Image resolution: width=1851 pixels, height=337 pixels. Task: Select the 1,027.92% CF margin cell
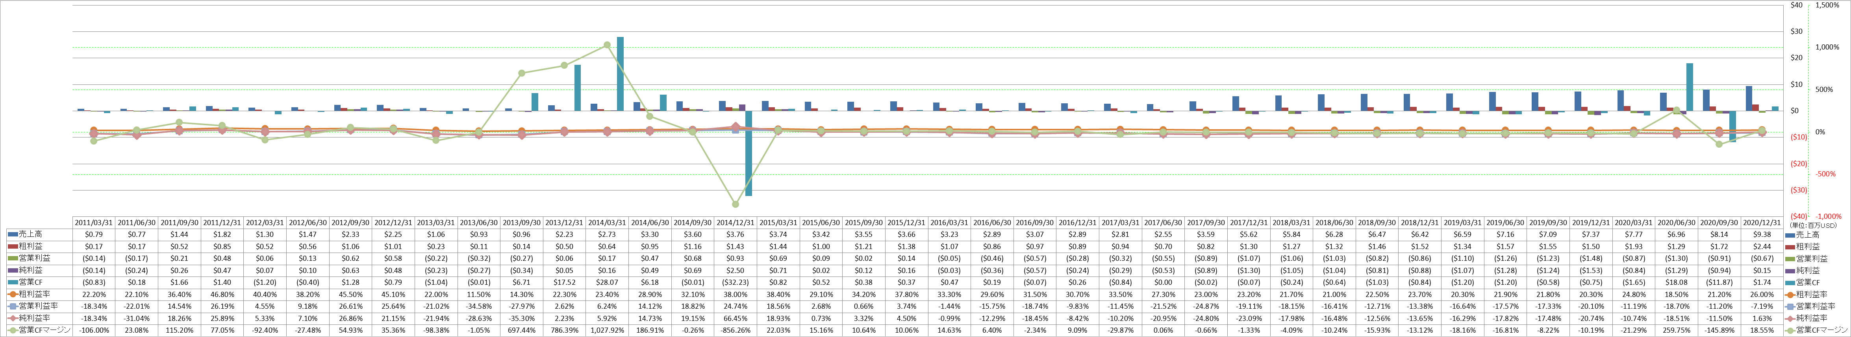click(x=607, y=330)
